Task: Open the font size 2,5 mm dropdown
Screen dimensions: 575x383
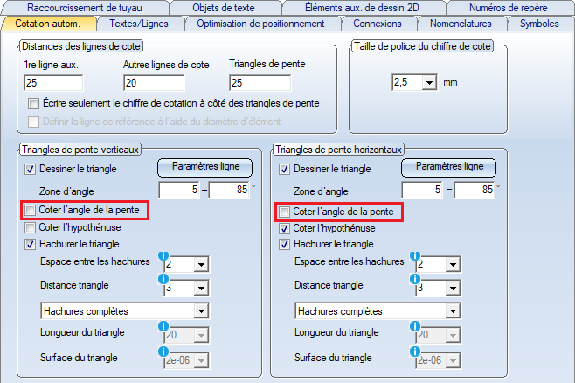Action: click(x=429, y=82)
